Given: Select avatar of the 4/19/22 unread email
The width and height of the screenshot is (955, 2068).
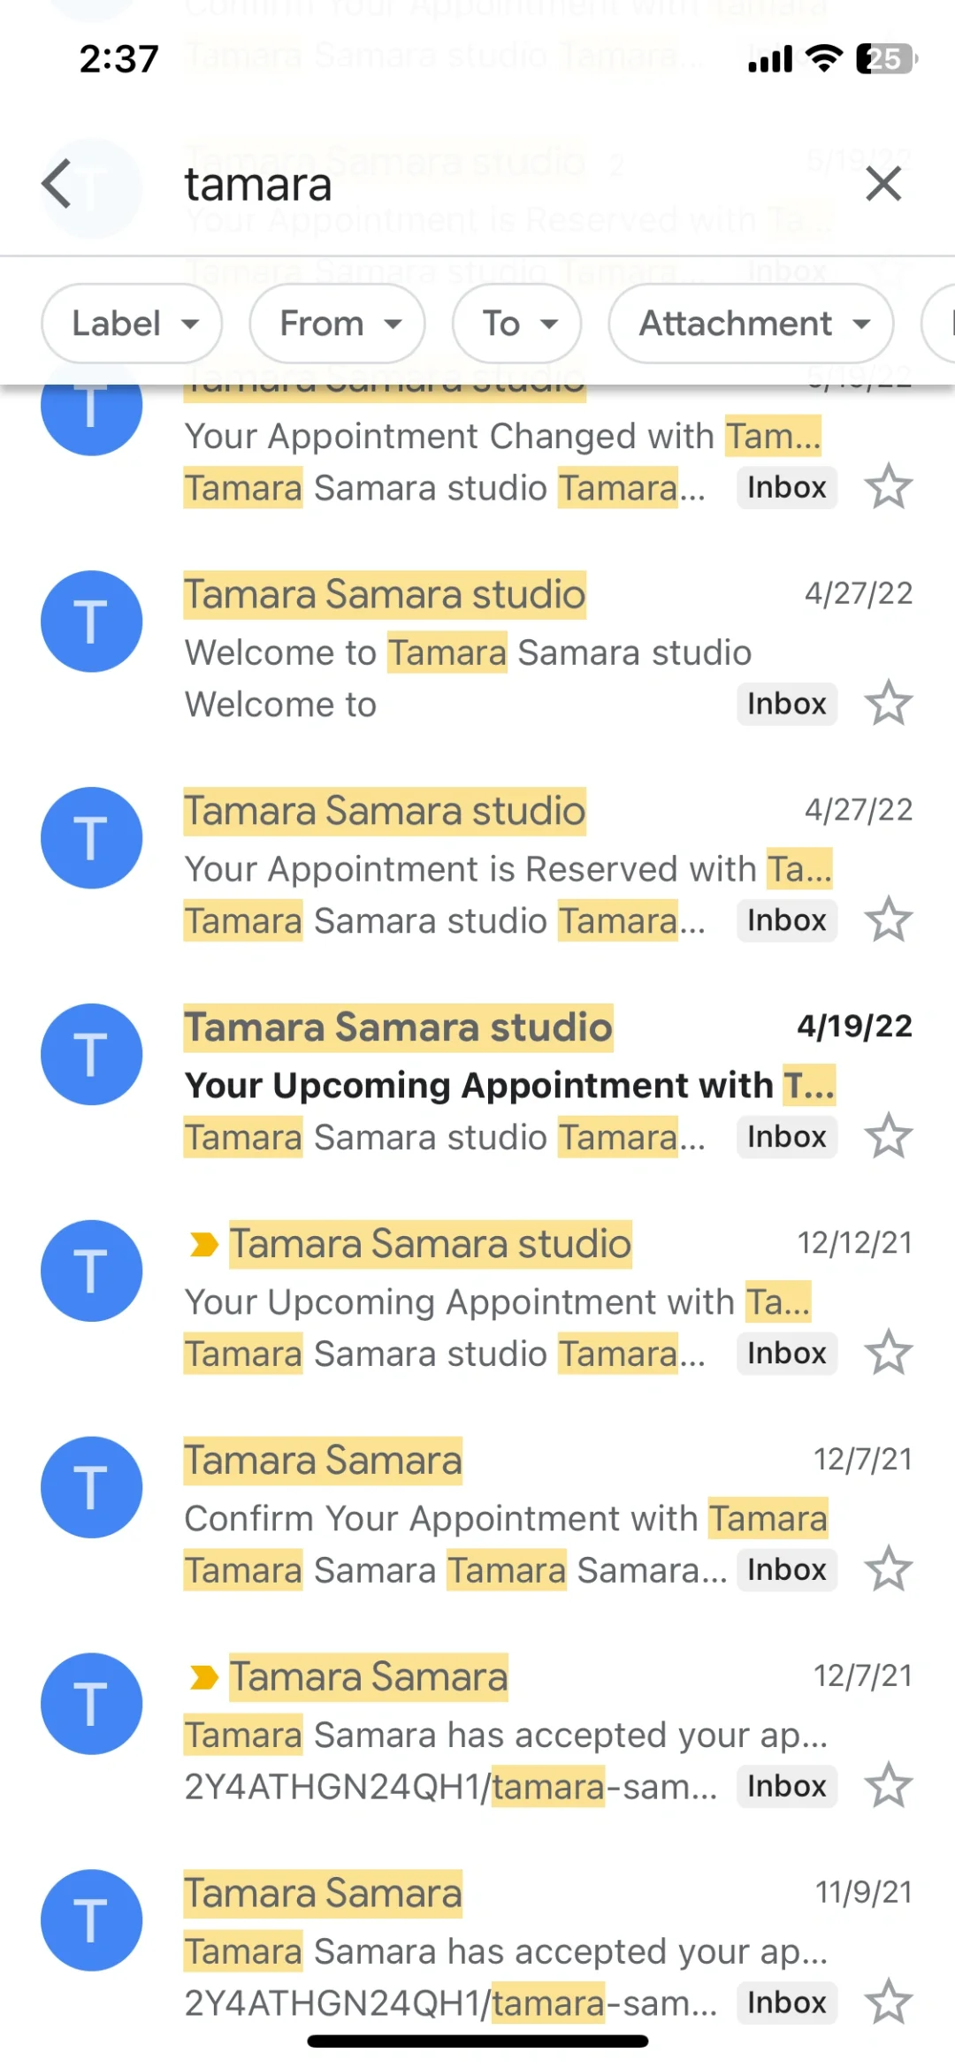Looking at the screenshot, I should pyautogui.click(x=92, y=1055).
